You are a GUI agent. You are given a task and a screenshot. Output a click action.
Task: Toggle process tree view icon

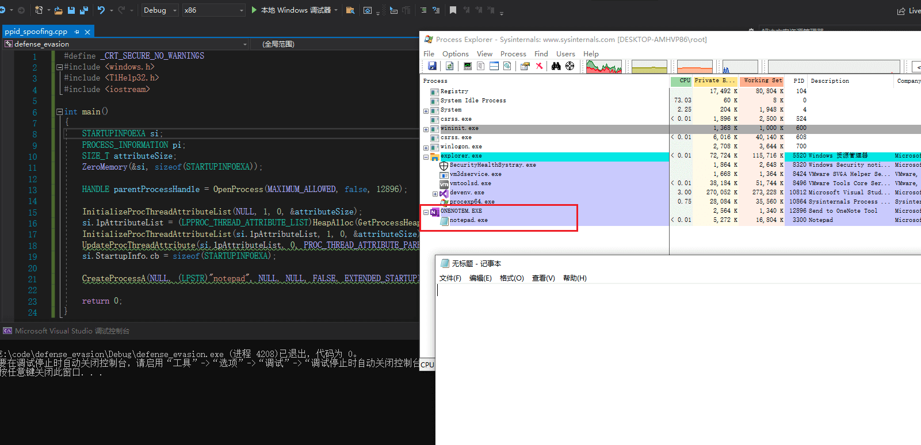481,66
